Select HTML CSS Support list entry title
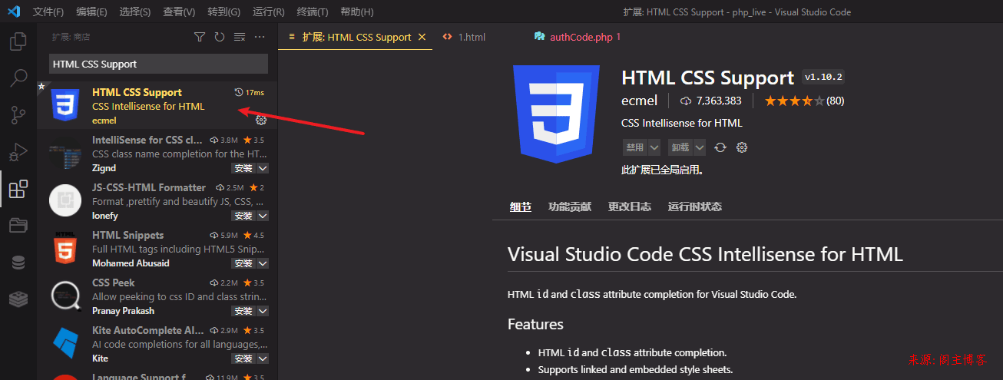The height and width of the screenshot is (380, 1003). coord(137,92)
